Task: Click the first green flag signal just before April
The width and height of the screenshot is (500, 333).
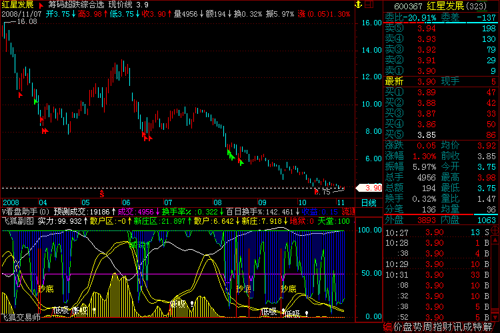Action: pyautogui.click(x=36, y=102)
